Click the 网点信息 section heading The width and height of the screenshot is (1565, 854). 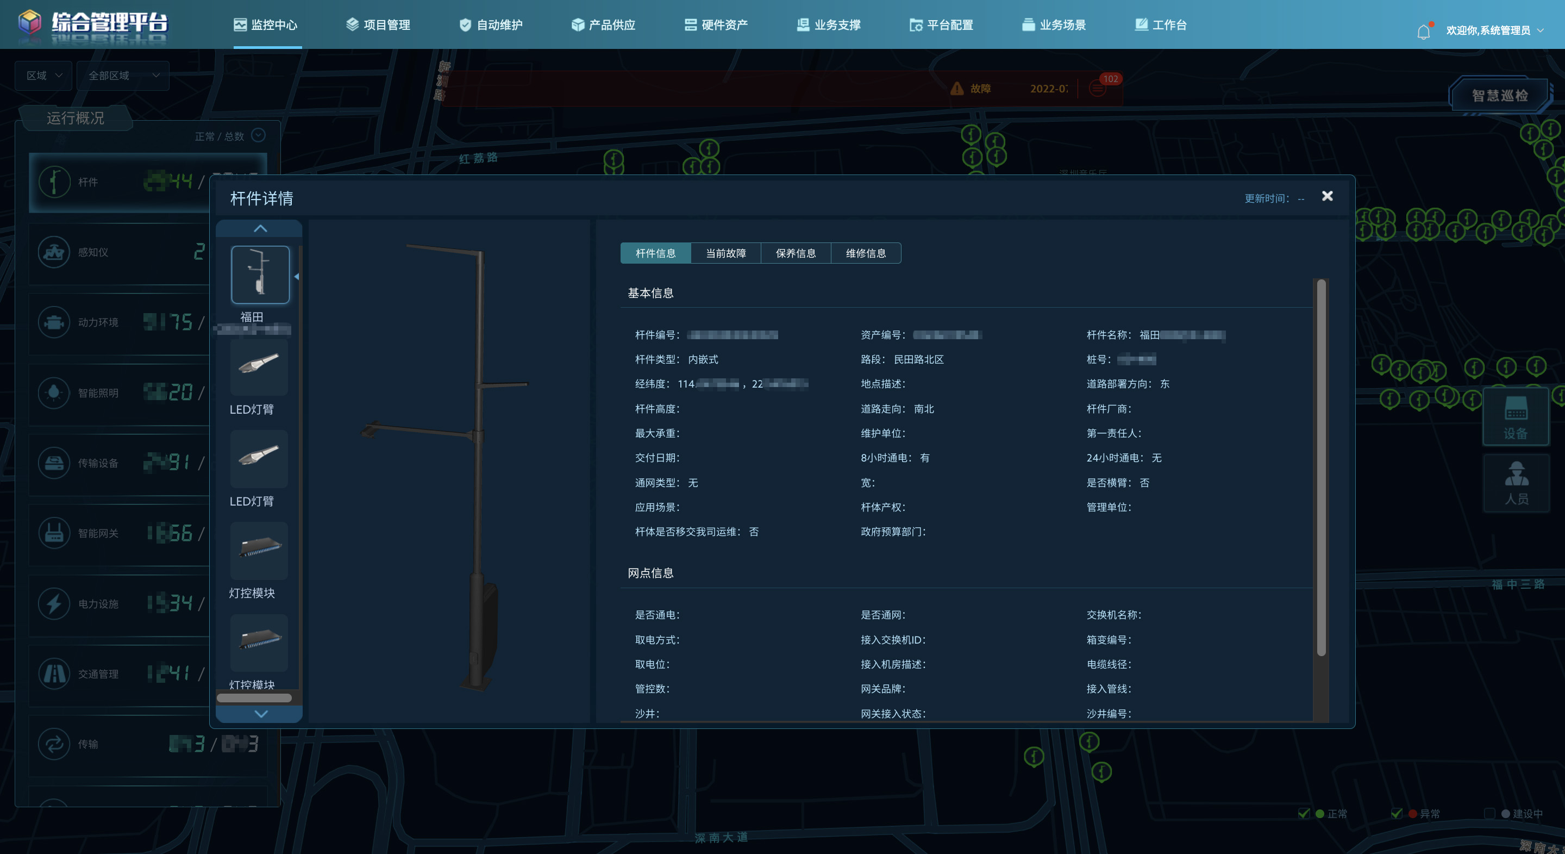650,572
